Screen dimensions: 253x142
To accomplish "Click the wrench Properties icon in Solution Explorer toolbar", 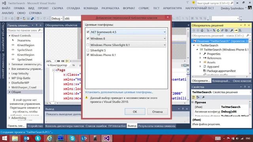I will coord(232,30).
